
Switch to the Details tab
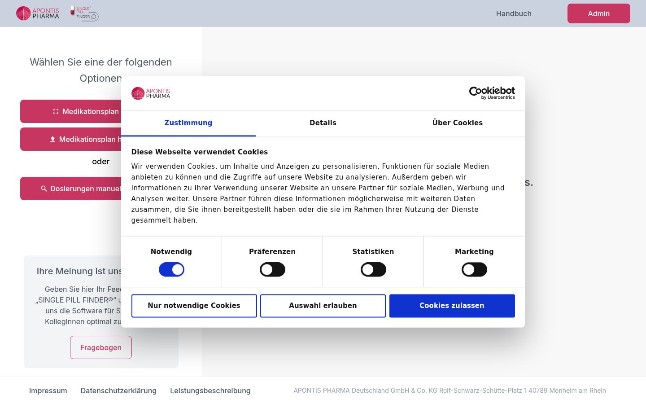point(323,123)
